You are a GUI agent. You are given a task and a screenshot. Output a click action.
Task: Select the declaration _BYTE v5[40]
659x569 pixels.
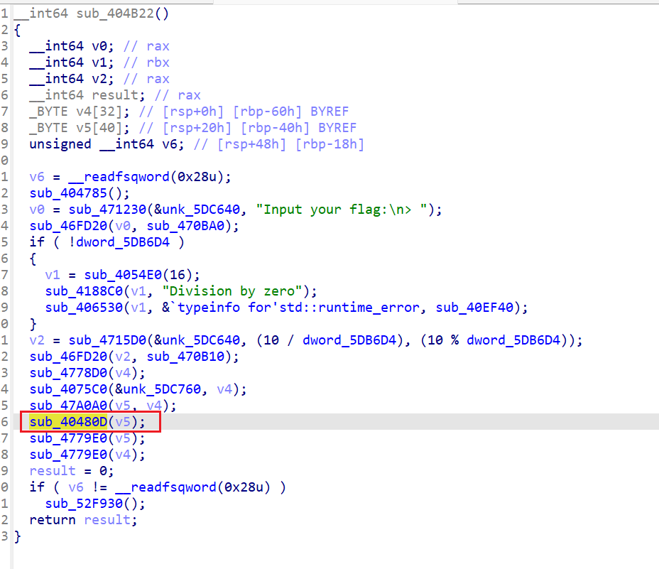tap(80, 128)
